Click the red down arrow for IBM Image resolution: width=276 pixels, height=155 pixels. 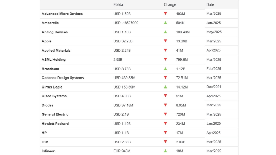point(165,142)
